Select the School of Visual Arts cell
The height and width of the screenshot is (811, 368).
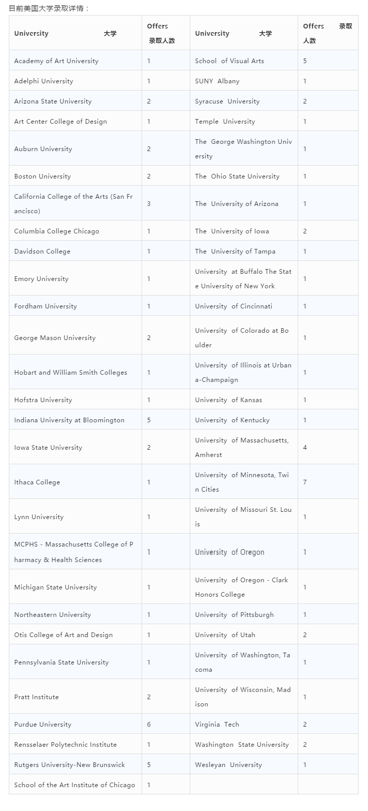pyautogui.click(x=244, y=61)
